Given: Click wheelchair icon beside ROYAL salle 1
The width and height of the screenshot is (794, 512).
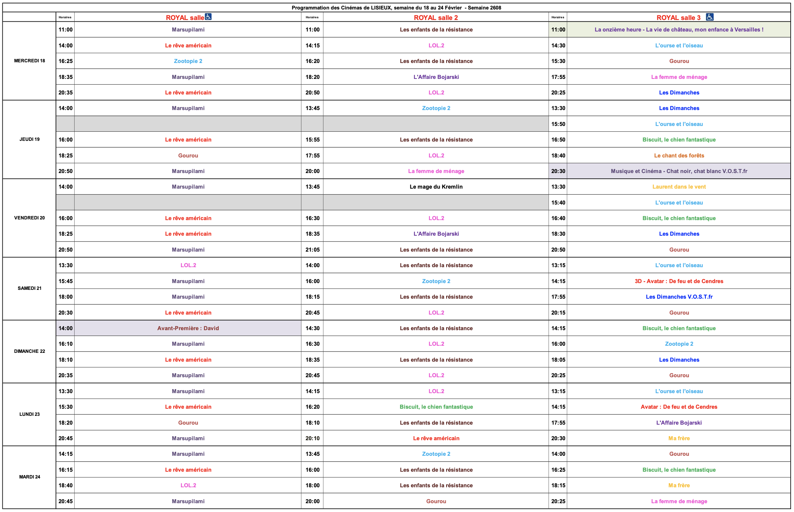Looking at the screenshot, I should [x=208, y=17].
